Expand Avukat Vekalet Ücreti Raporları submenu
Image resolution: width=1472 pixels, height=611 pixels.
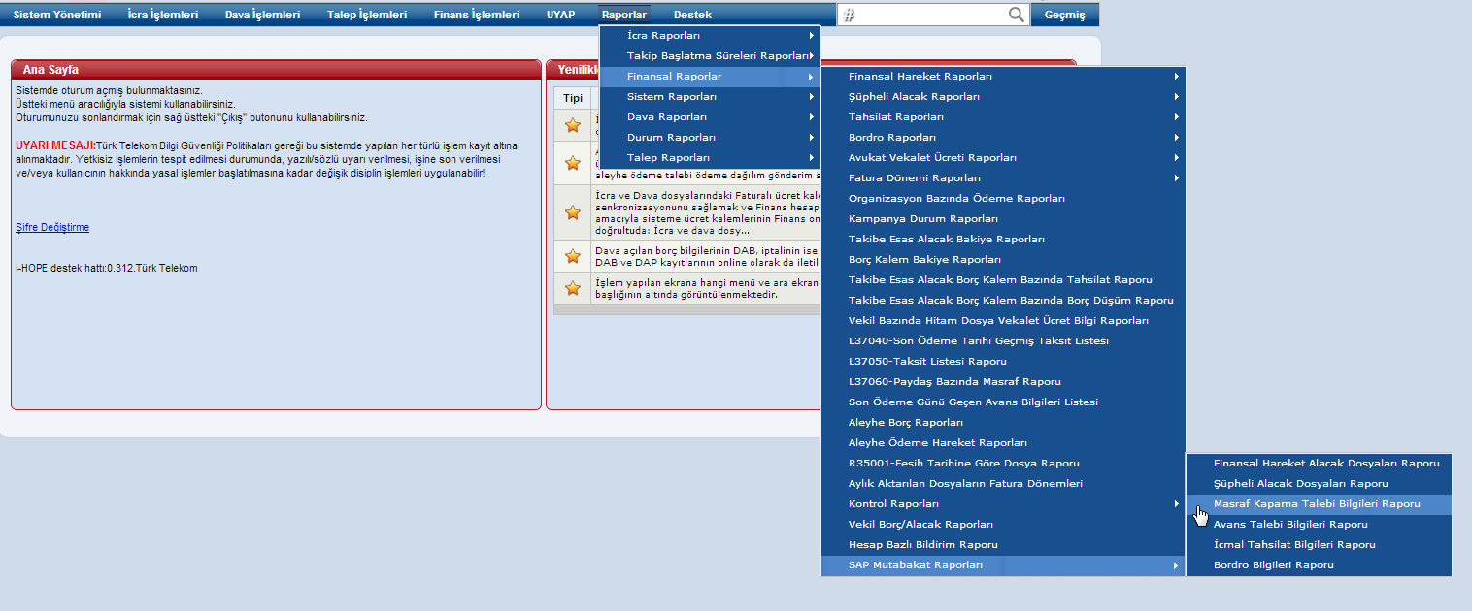pyautogui.click(x=1003, y=158)
